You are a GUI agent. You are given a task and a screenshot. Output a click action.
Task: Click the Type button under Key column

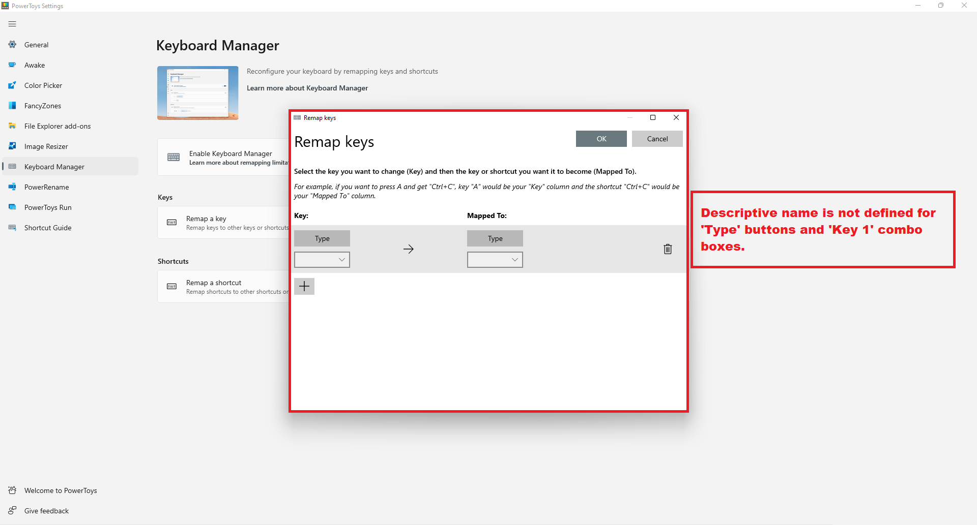tap(322, 238)
